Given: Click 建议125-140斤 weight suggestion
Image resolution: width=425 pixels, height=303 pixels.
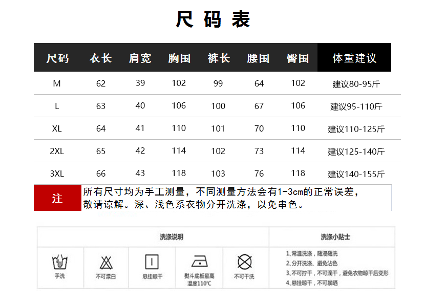Looking at the screenshot, I should point(356,151).
